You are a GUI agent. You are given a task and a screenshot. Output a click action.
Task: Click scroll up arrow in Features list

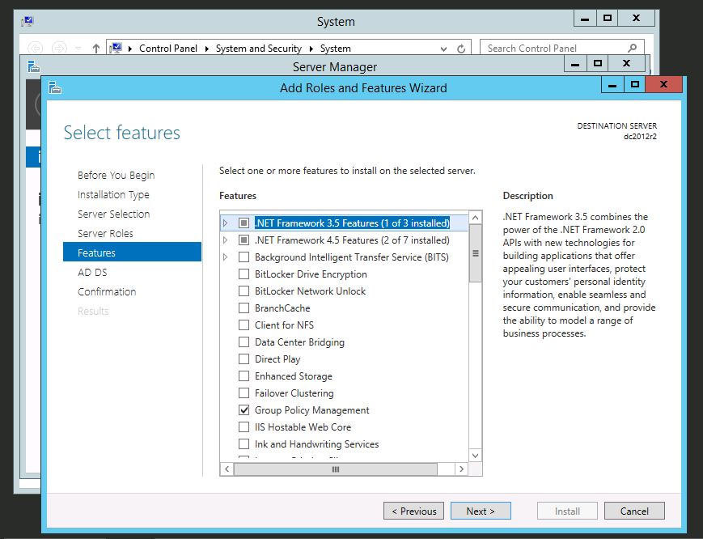pyautogui.click(x=475, y=218)
